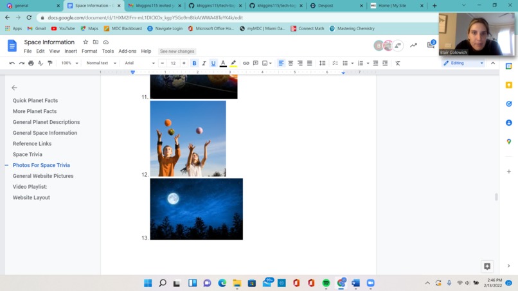The image size is (518, 291).
Task: Show hidden system tray icons
Action: click(x=427, y=283)
